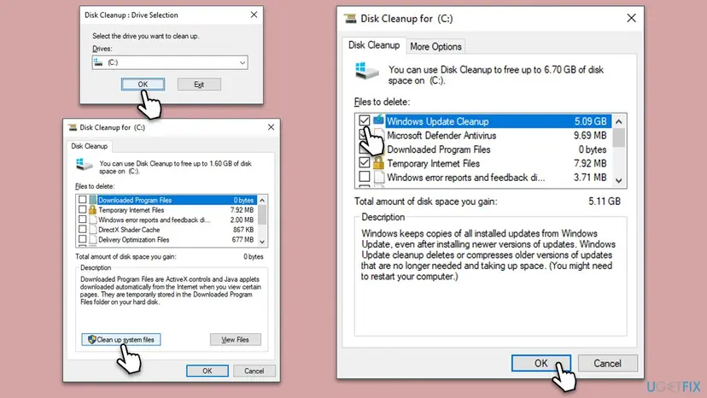Click file icon for Windows error reports, large window
This screenshot has width=707, height=398.
coord(379,177)
